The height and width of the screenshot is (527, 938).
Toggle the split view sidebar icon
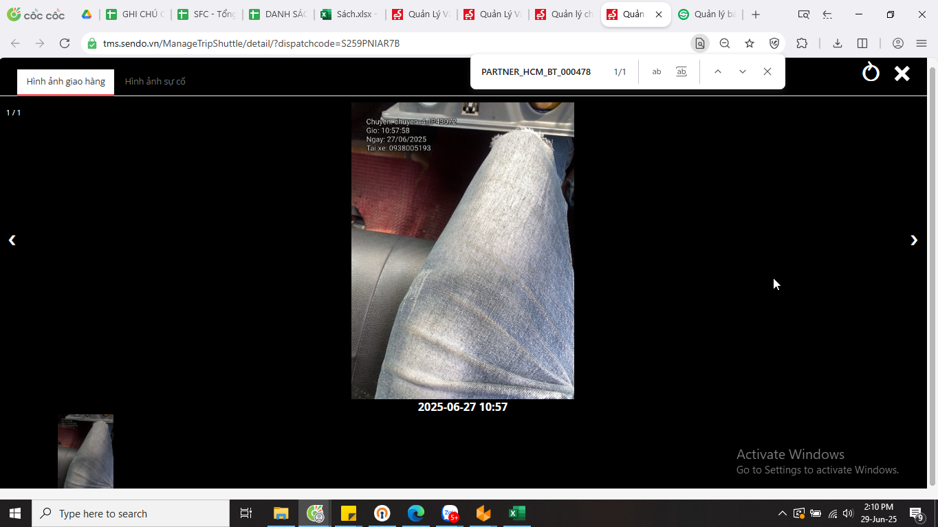(x=862, y=43)
